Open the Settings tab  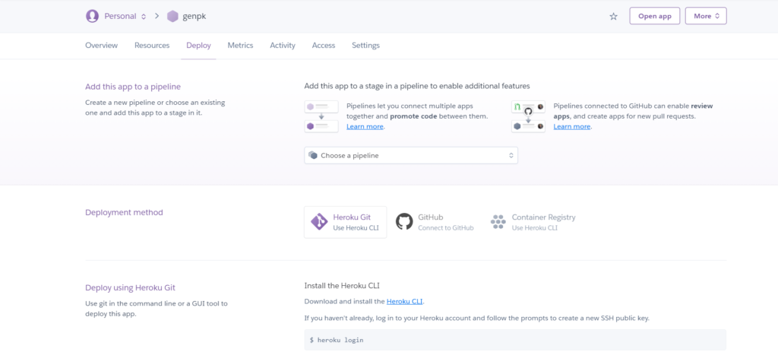point(365,45)
